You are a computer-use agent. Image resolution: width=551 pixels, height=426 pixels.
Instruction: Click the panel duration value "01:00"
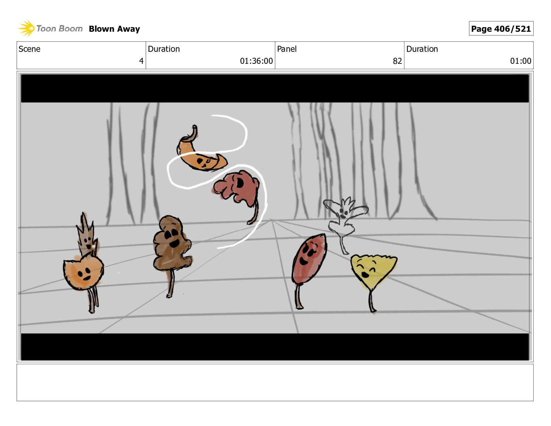click(520, 61)
